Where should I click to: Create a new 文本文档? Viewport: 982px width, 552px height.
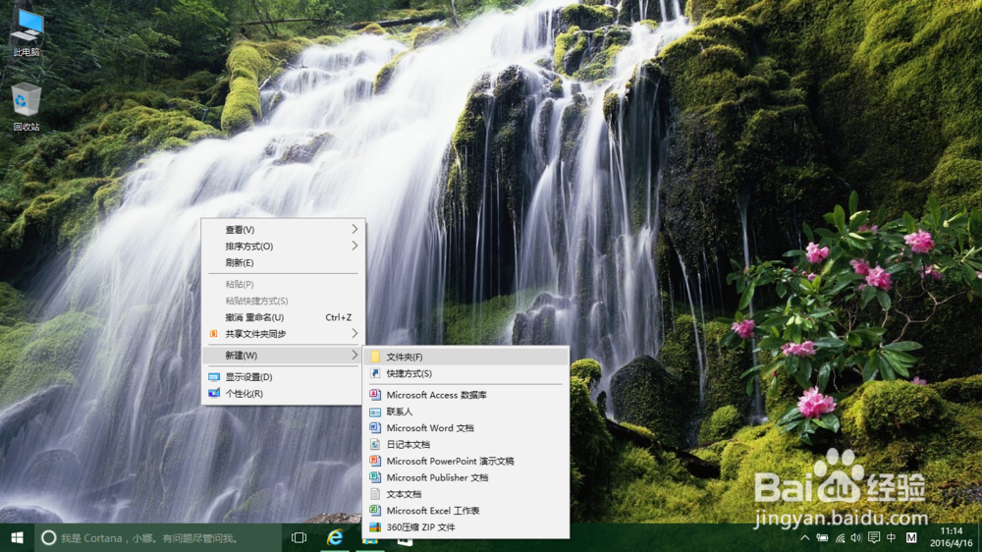[465, 494]
